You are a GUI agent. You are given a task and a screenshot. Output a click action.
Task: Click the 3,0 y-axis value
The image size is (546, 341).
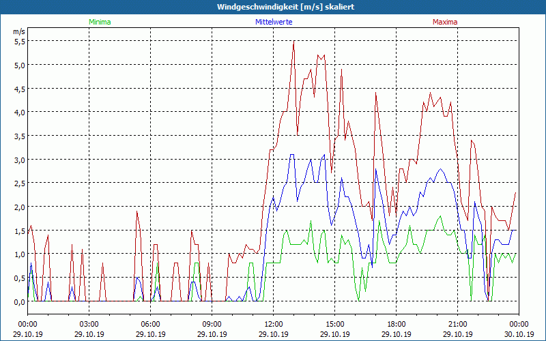click(x=20, y=160)
